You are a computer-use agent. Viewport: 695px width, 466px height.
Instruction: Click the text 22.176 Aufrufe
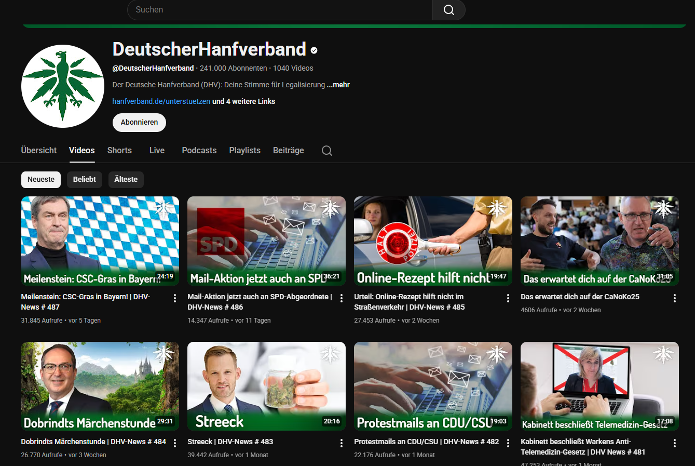pos(375,455)
